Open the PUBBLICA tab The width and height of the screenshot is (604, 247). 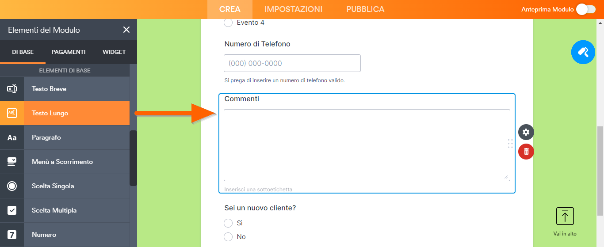pyautogui.click(x=365, y=9)
